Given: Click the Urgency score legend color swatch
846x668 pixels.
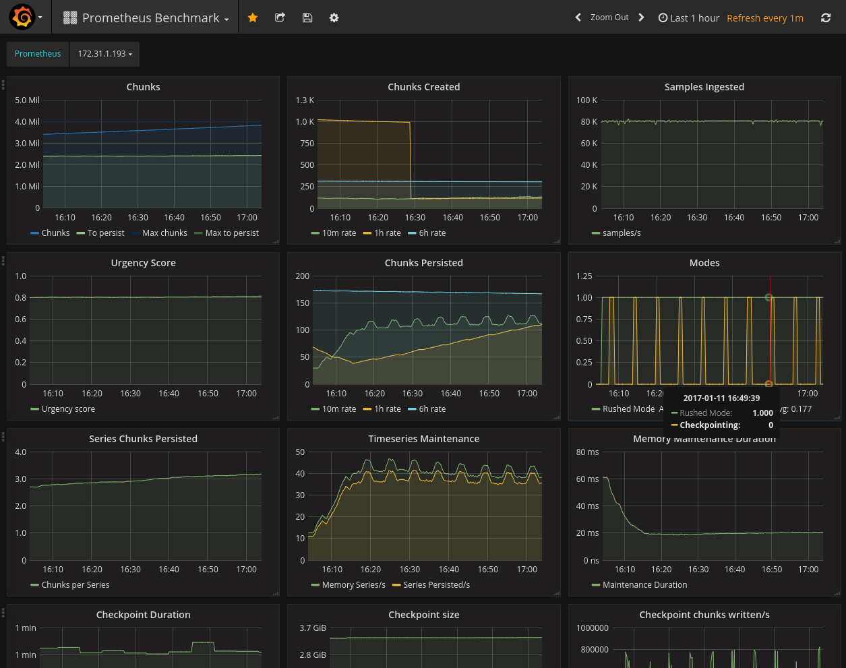Looking at the screenshot, I should pos(34,409).
